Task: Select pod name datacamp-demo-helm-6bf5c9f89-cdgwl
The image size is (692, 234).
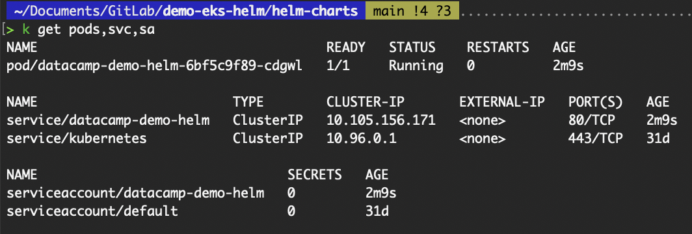Action: click(155, 66)
